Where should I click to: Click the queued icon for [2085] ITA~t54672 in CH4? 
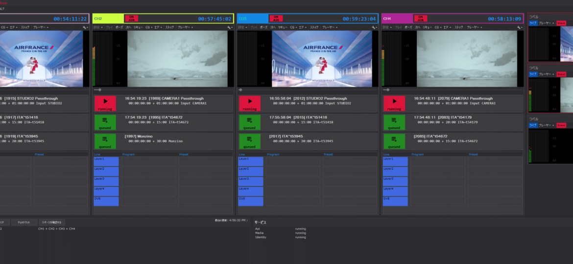click(x=394, y=141)
